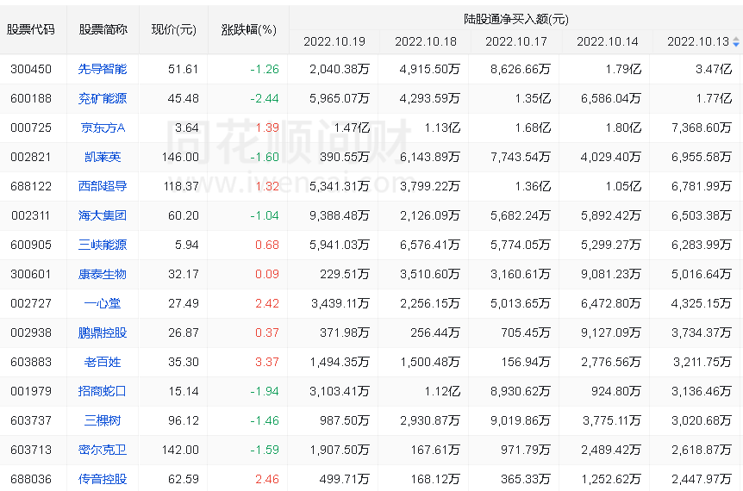Open stock link 老百姓
Image resolution: width=743 pixels, height=491 pixels.
[103, 362]
